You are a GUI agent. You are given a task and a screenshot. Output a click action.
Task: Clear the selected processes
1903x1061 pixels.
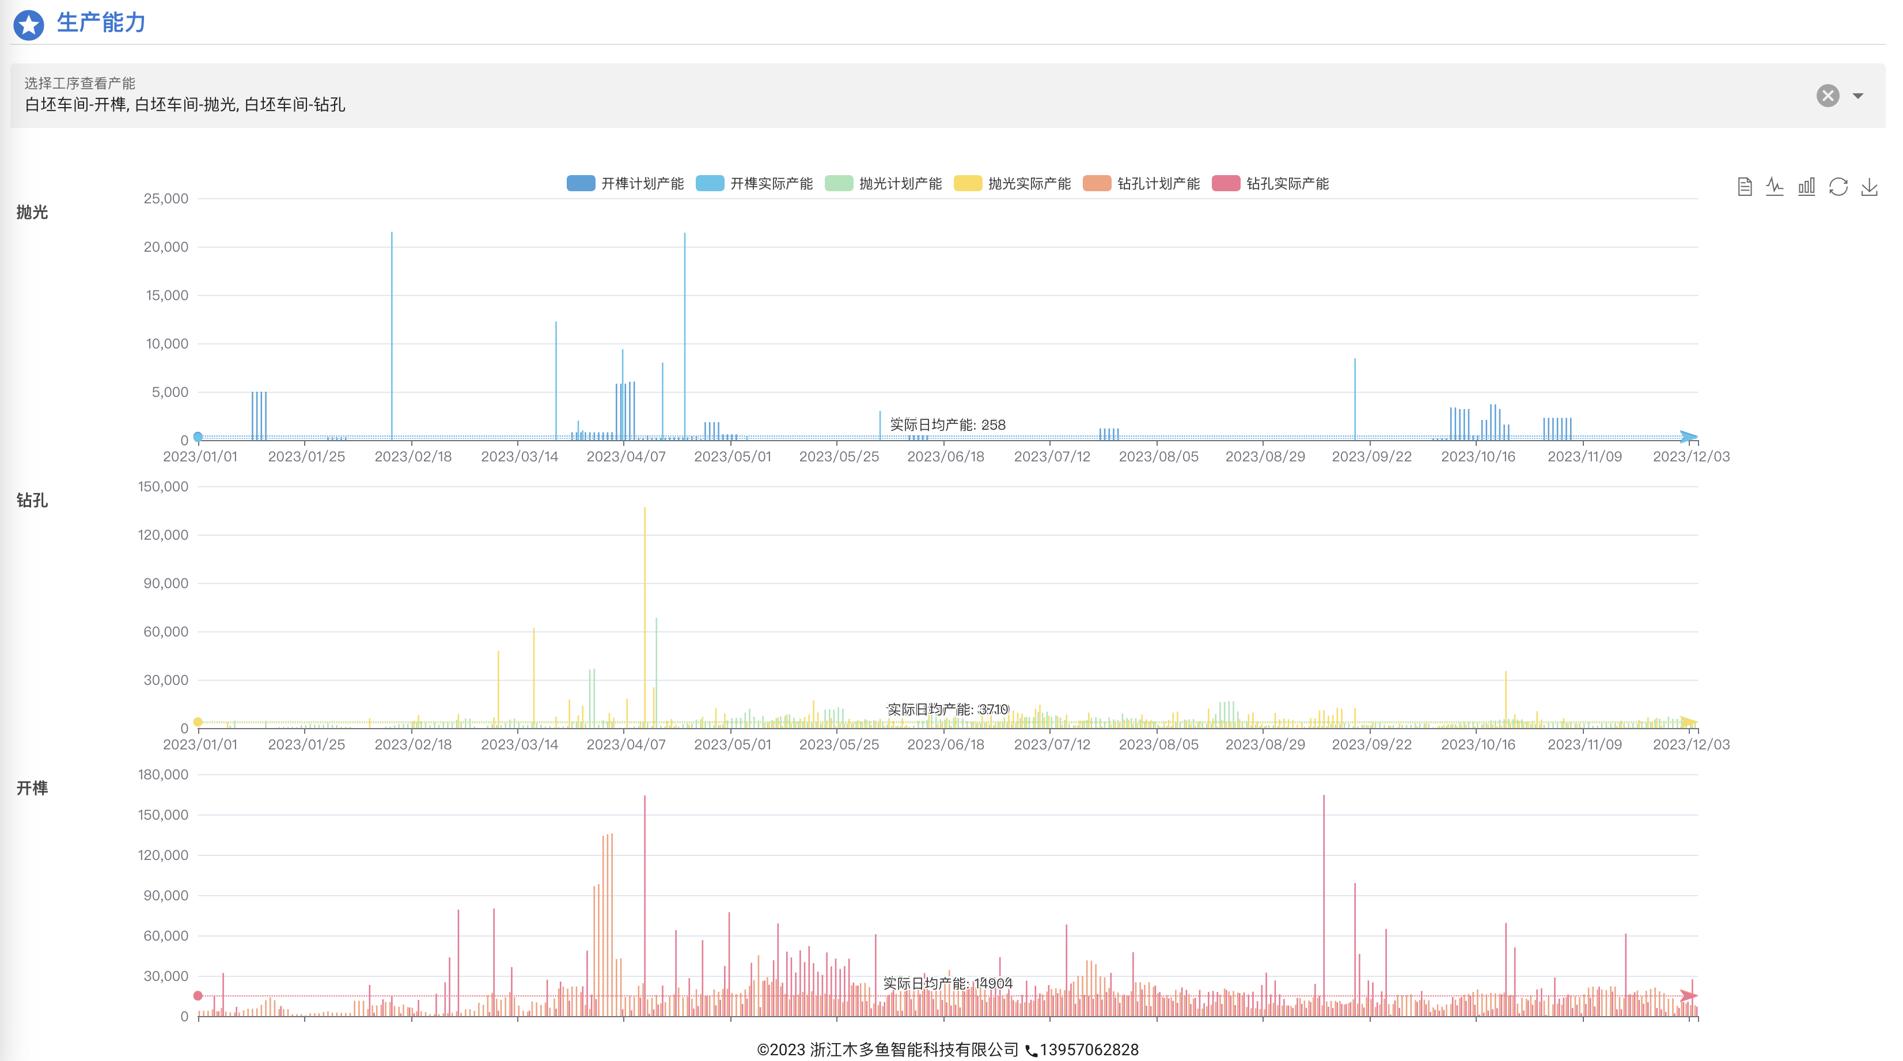(1828, 95)
